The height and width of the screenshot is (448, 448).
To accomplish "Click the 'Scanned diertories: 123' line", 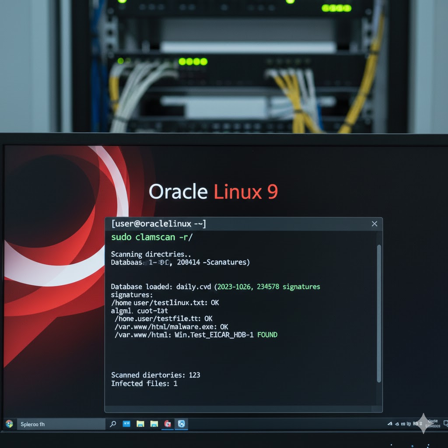I will [x=155, y=375].
